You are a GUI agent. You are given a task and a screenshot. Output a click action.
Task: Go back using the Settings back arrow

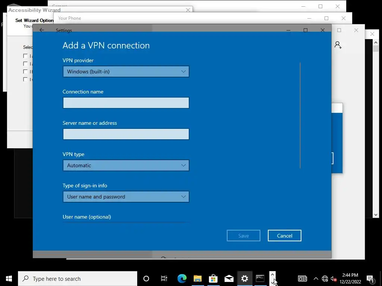[x=42, y=30]
